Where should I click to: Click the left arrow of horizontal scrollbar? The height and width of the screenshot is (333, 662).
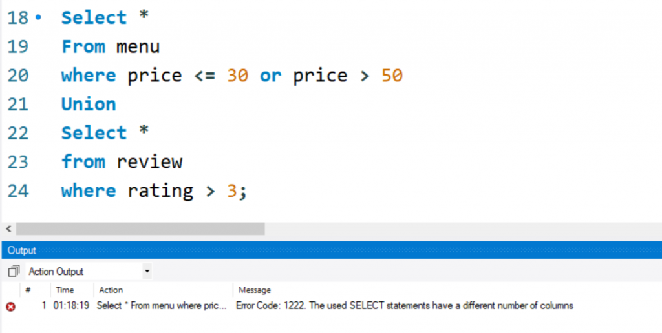pos(8,229)
